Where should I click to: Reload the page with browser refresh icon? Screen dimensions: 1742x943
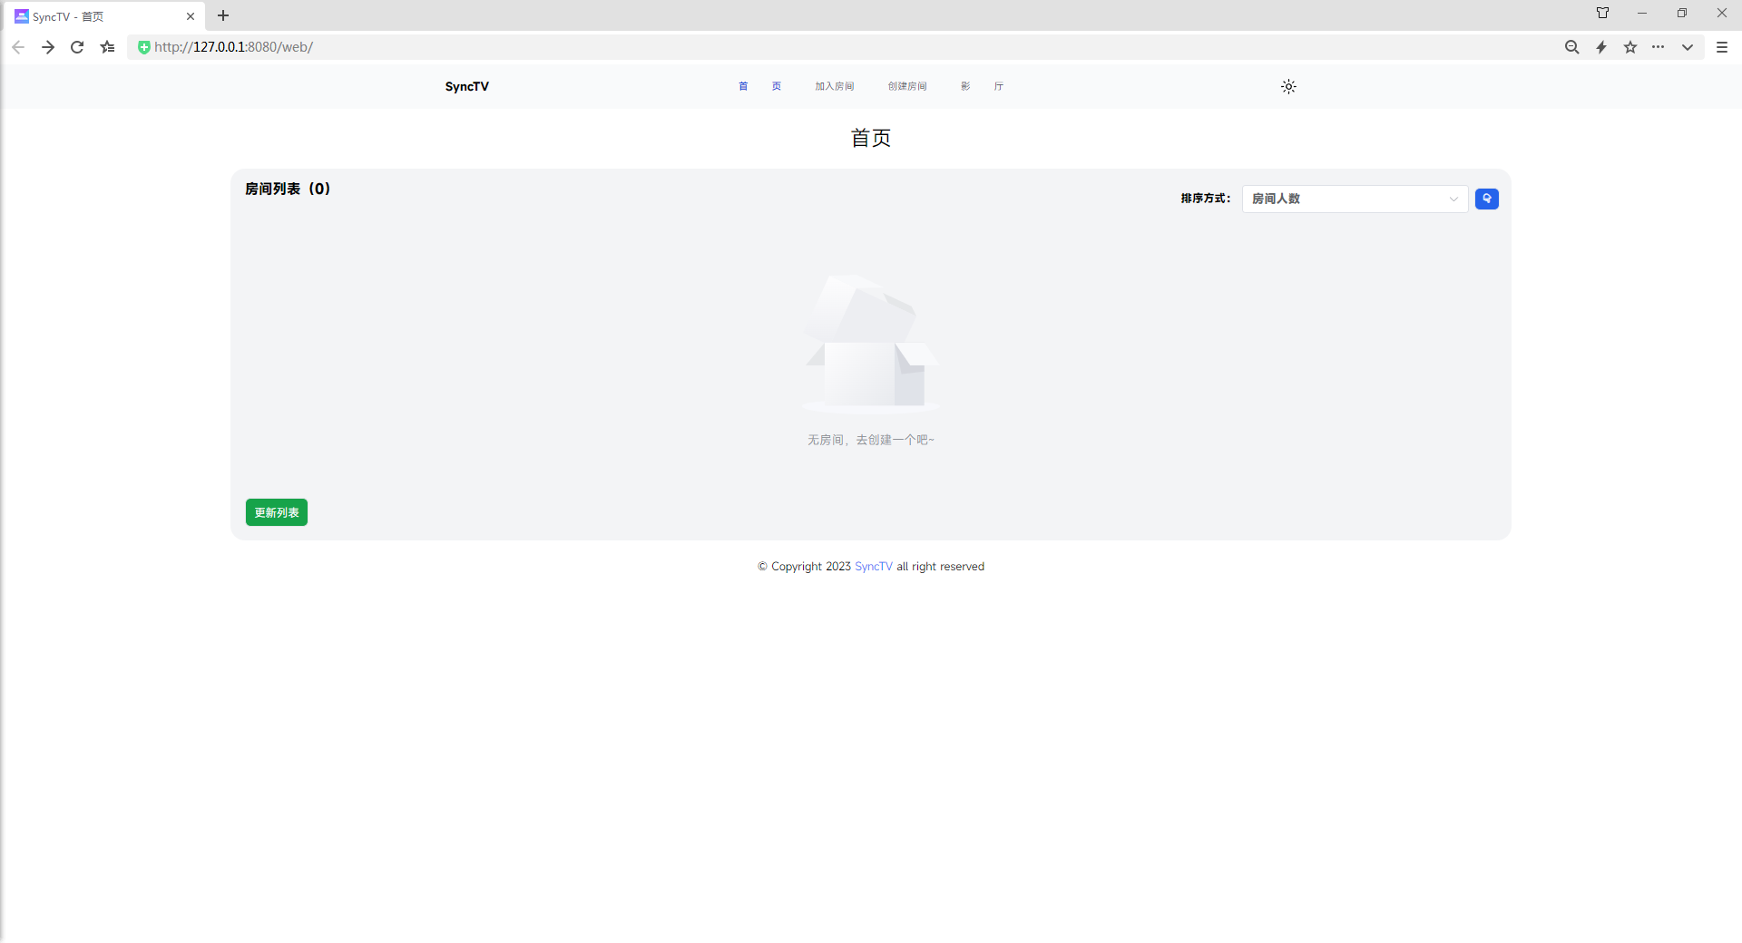77,47
